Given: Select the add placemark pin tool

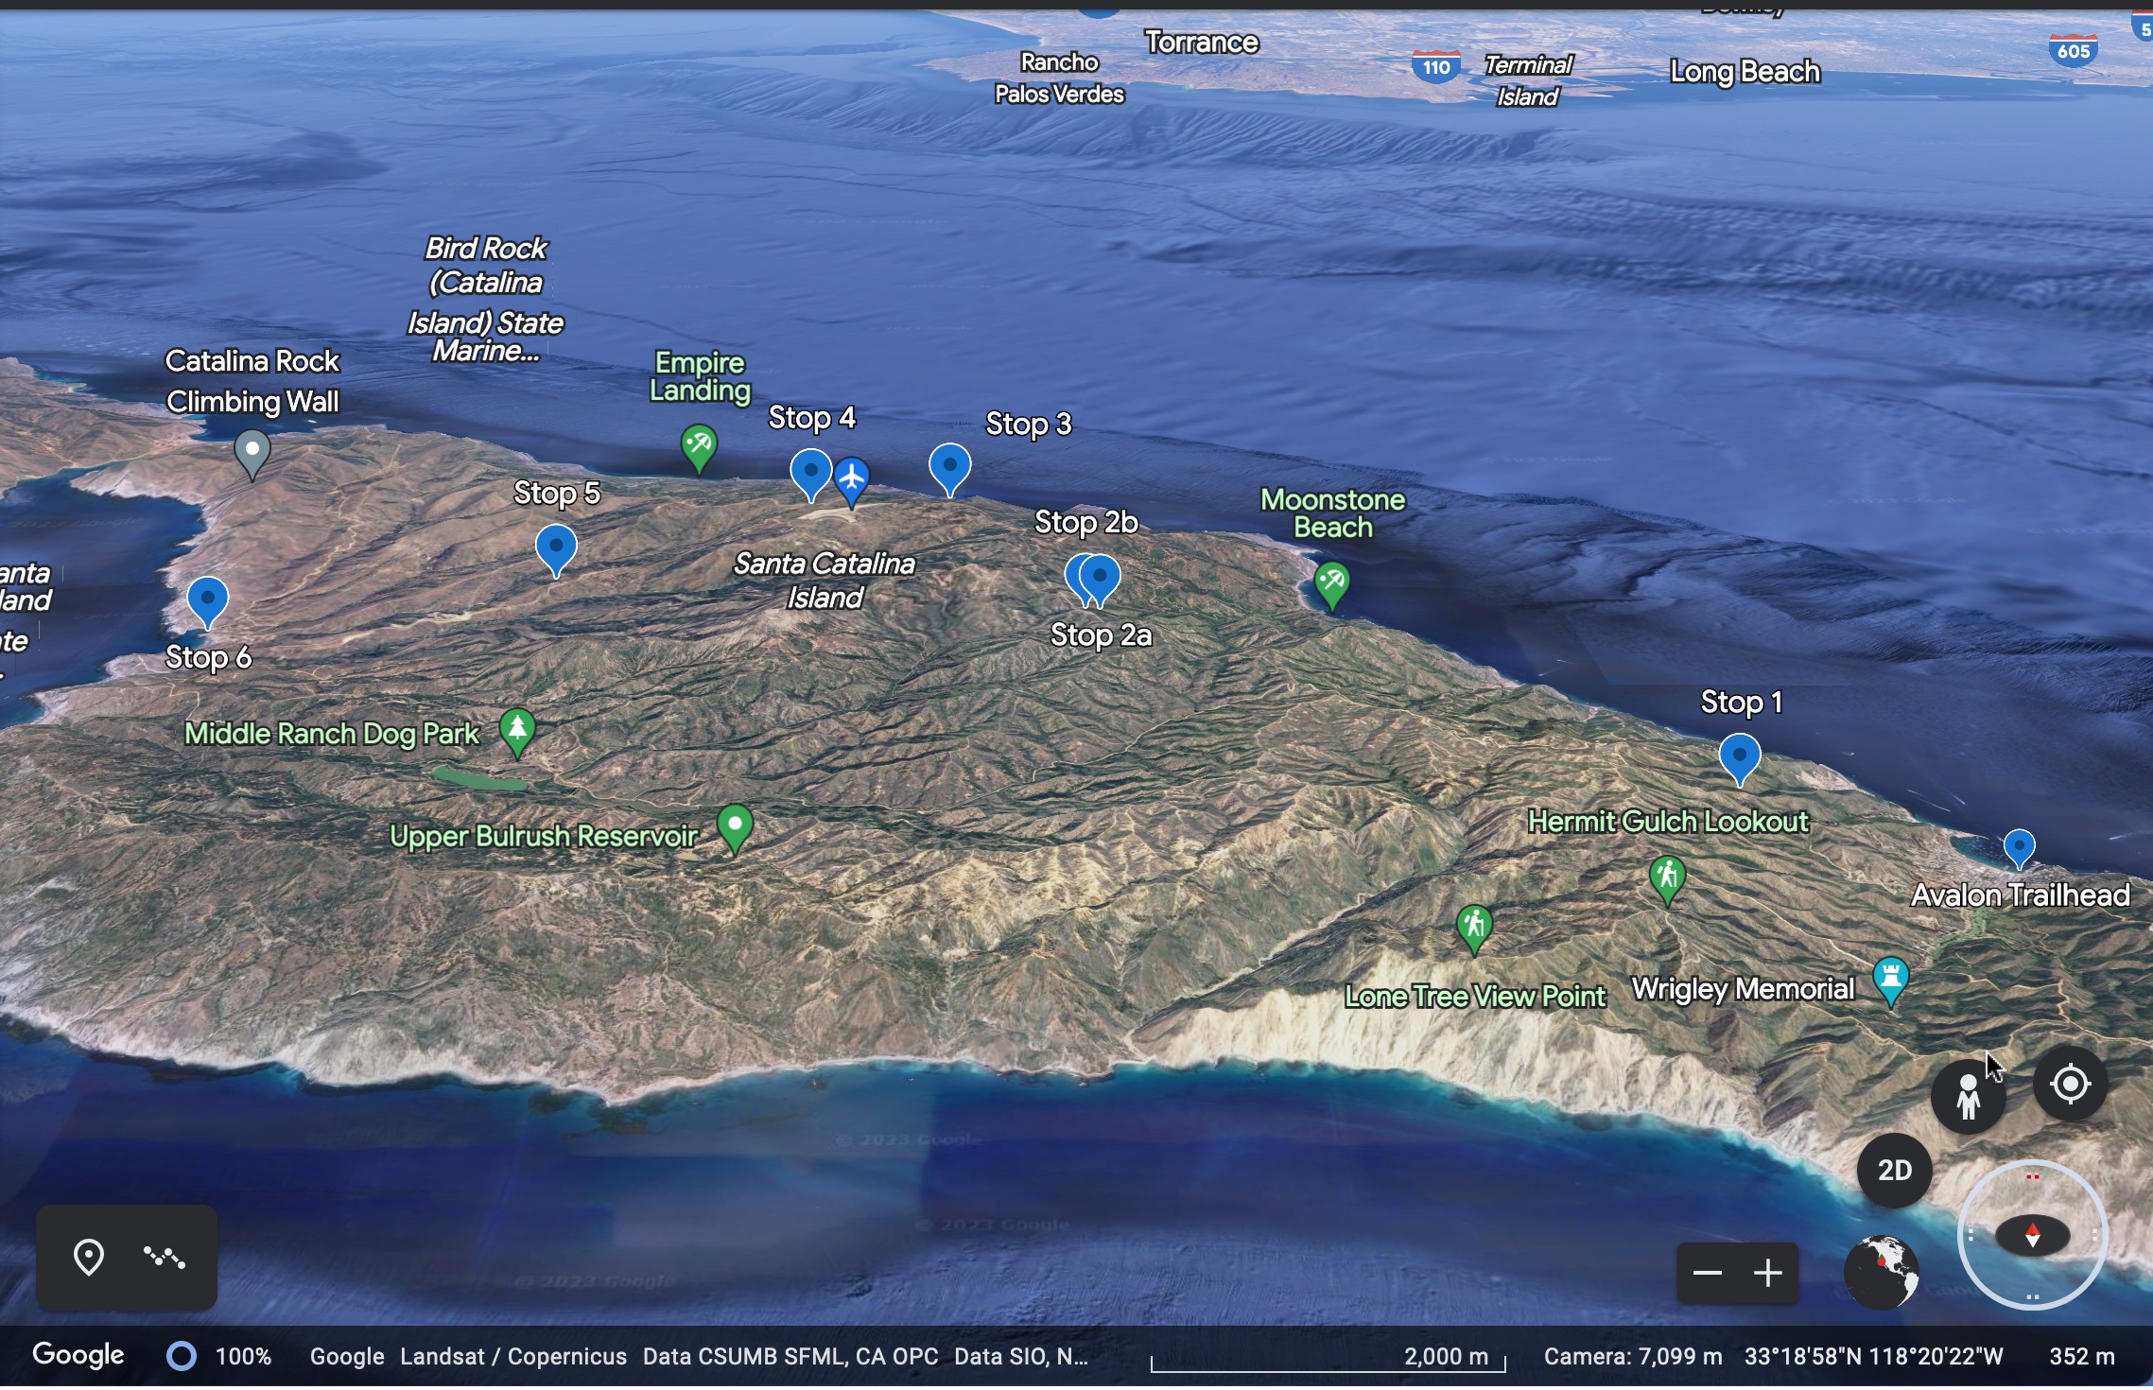Looking at the screenshot, I should coord(90,1258).
